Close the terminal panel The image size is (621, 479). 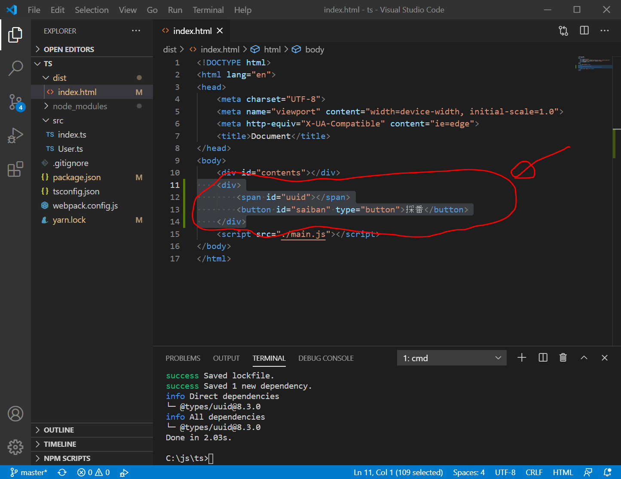[x=605, y=357]
